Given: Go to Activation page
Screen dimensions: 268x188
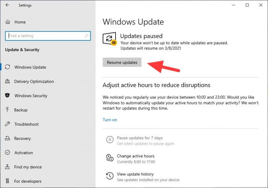Looking at the screenshot, I should click(24, 153).
